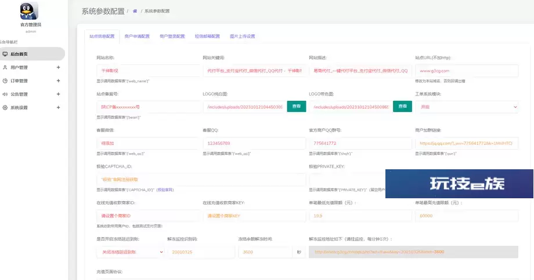This screenshot has width=534, height=280.
Task: Open 后台首页 in the sidebar
Action: pyautogui.click(x=32, y=54)
